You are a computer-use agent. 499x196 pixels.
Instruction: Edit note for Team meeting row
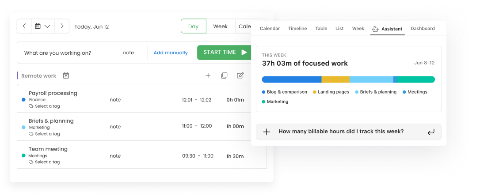click(115, 156)
